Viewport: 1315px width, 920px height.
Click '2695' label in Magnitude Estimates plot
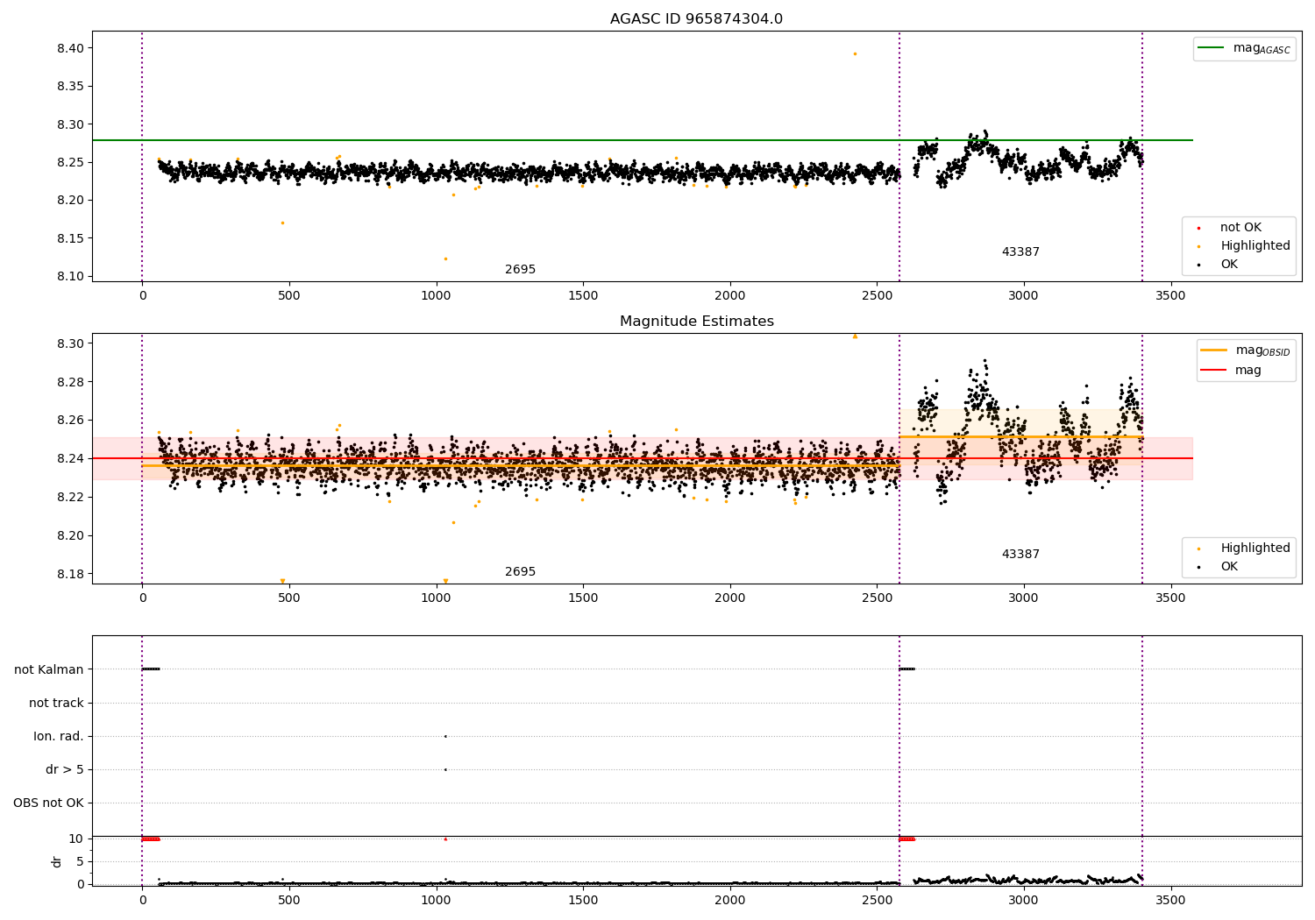(x=520, y=572)
